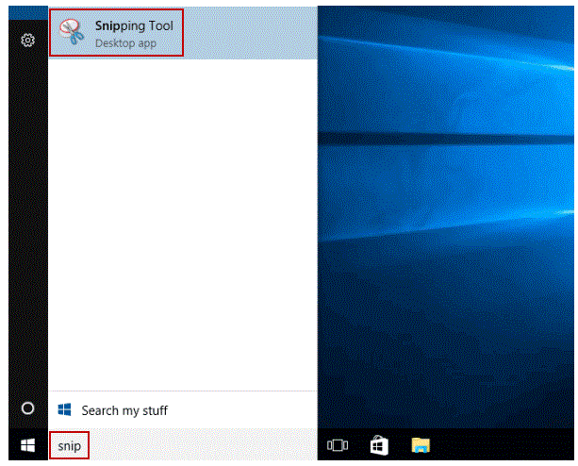Open the Snipping Tool search result
This screenshot has width=578, height=466.
coord(183,33)
